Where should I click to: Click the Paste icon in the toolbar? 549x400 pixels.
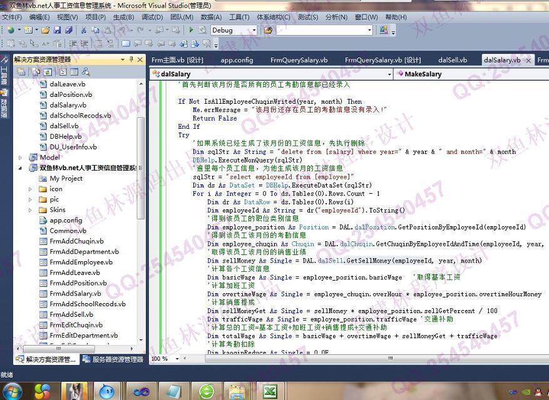coord(107,31)
